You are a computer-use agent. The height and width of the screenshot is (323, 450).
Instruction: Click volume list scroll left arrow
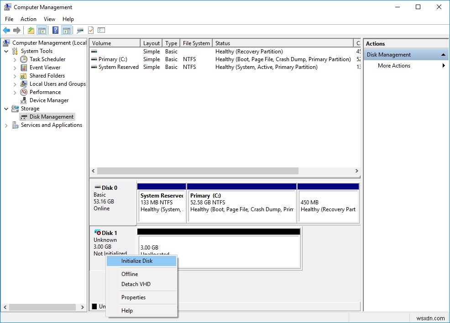point(93,171)
